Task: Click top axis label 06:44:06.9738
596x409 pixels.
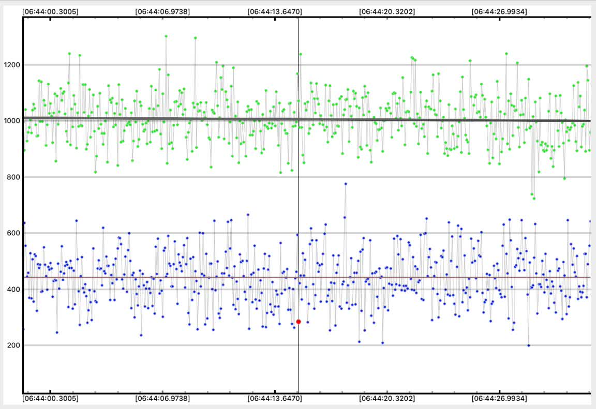Action: pos(162,10)
